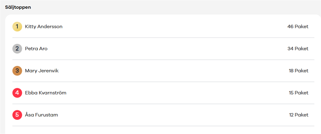Open Mary Jerenvik's entry
321x134 pixels.
(42, 71)
